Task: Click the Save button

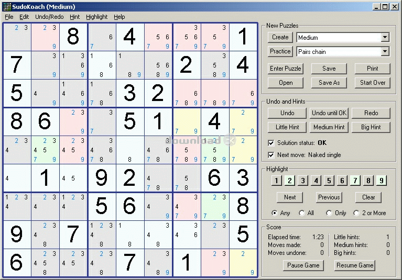Action: coord(329,69)
